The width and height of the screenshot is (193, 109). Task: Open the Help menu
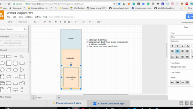45,17
